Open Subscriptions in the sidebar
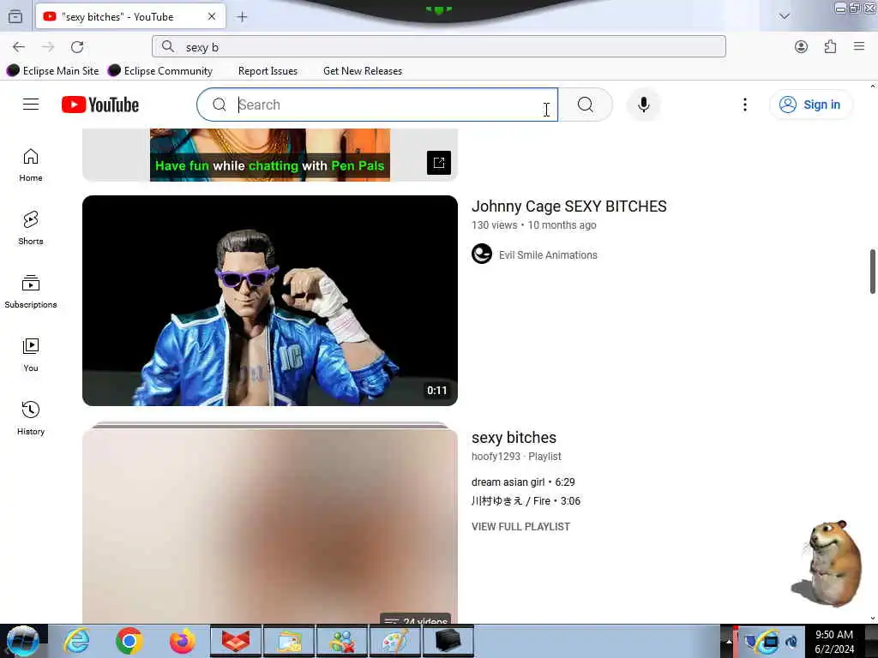Viewport: 878px width, 658px height. point(31,291)
